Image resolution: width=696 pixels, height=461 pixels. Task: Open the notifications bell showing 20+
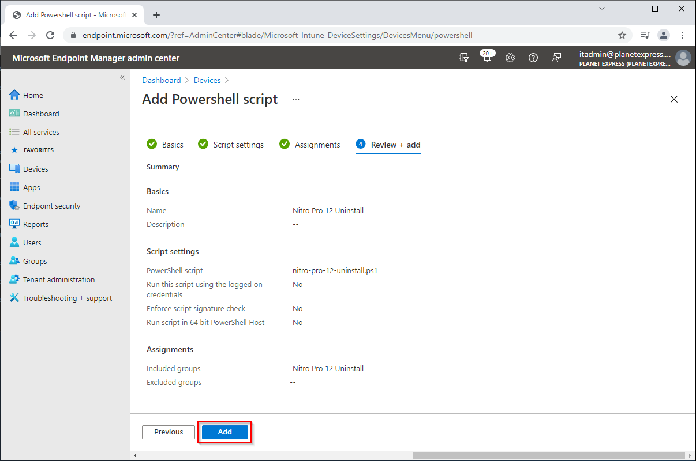[x=487, y=58]
